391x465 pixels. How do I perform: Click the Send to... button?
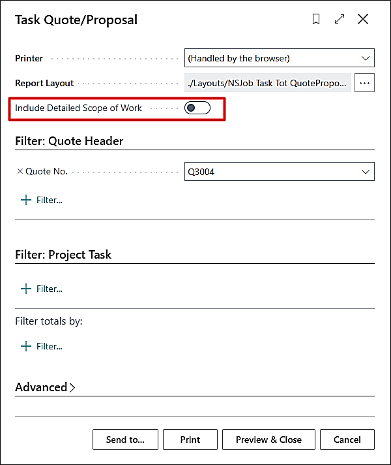(x=125, y=440)
